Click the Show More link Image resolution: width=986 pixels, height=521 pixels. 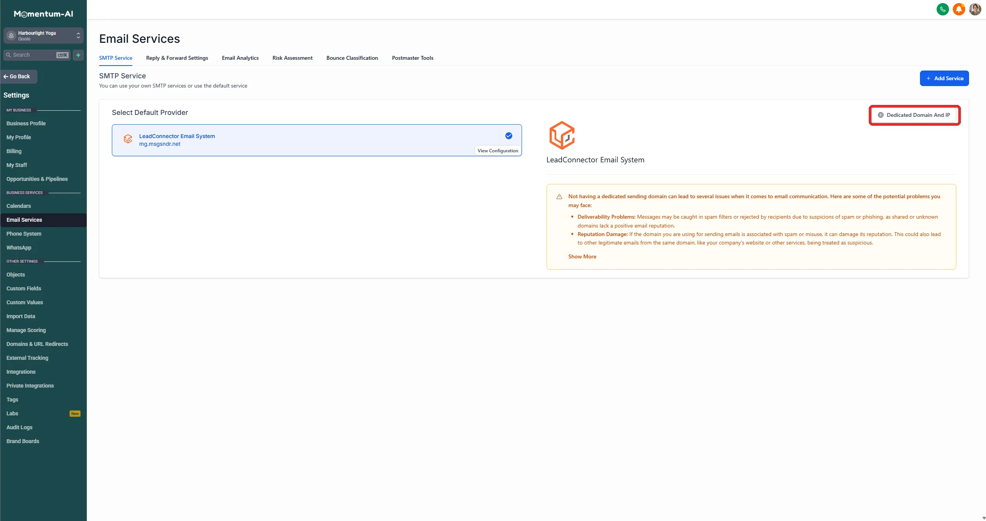[x=582, y=256]
